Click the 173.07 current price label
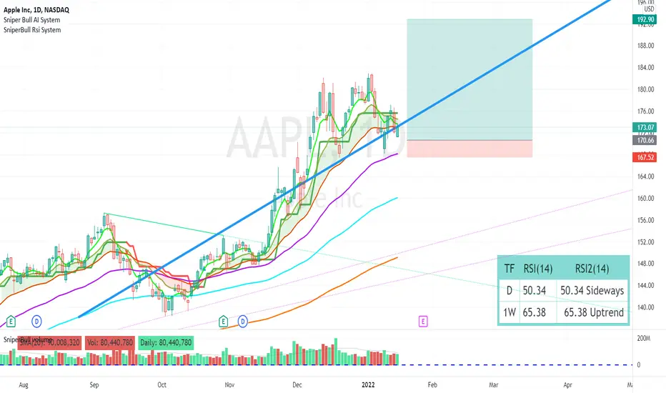 pos(645,127)
